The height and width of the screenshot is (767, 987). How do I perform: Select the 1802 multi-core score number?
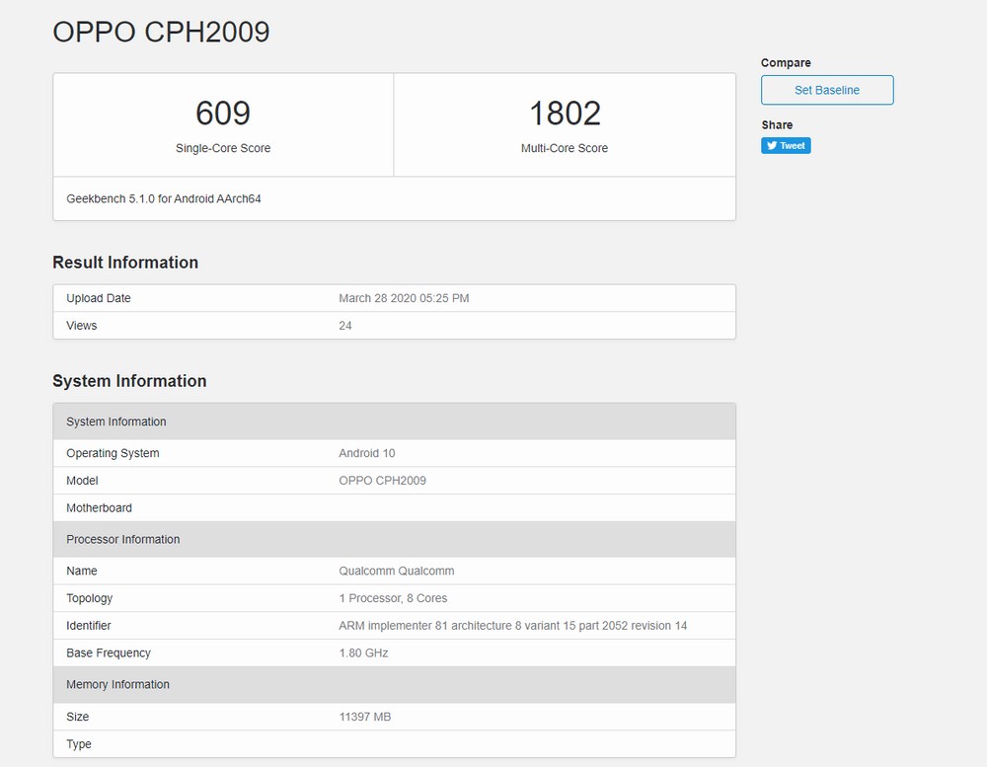(x=565, y=114)
